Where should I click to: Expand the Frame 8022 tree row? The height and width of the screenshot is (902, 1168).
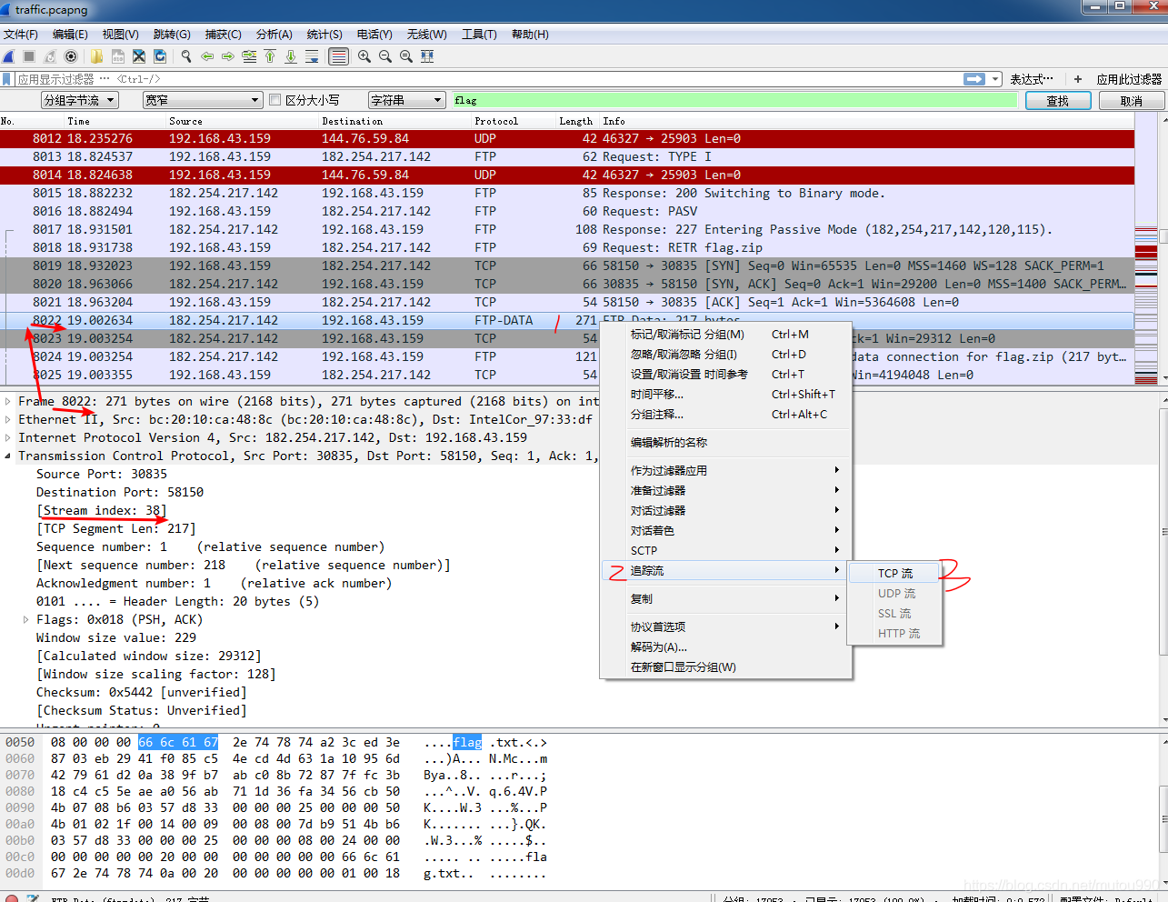point(8,401)
